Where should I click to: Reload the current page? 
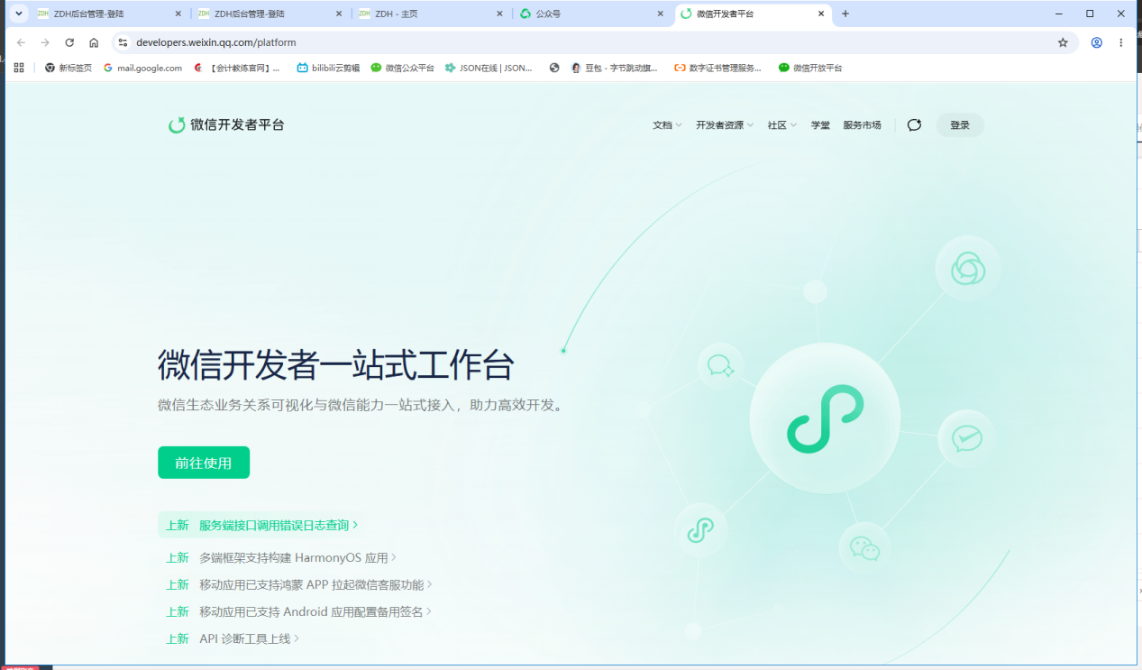pyautogui.click(x=69, y=42)
